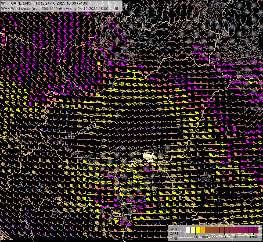
Task: Click the 1300 tick label on the legend
Action: click(x=244, y=237)
